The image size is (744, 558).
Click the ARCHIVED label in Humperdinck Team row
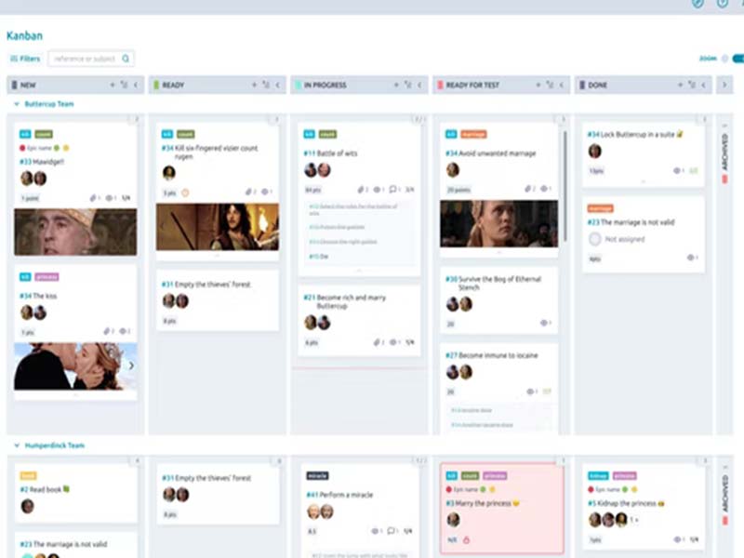(724, 494)
